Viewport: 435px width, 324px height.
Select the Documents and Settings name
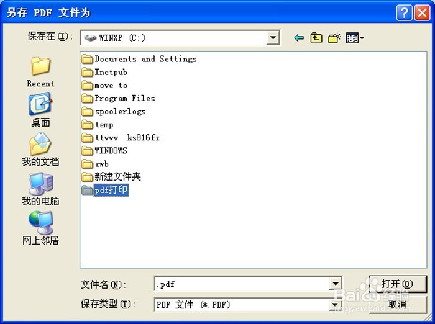(x=145, y=59)
